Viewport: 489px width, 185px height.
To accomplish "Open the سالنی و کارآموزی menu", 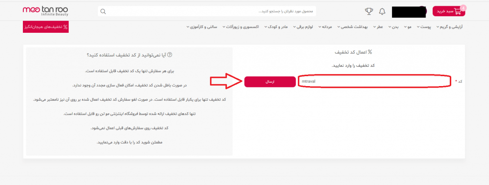I will [202, 27].
